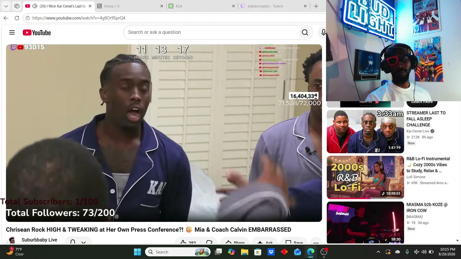Select the YouTube I Won Kai Cenat's tab

pos(58,6)
